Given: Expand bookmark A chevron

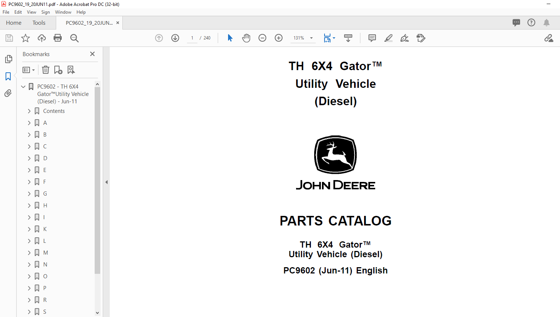Looking at the screenshot, I should (x=29, y=123).
